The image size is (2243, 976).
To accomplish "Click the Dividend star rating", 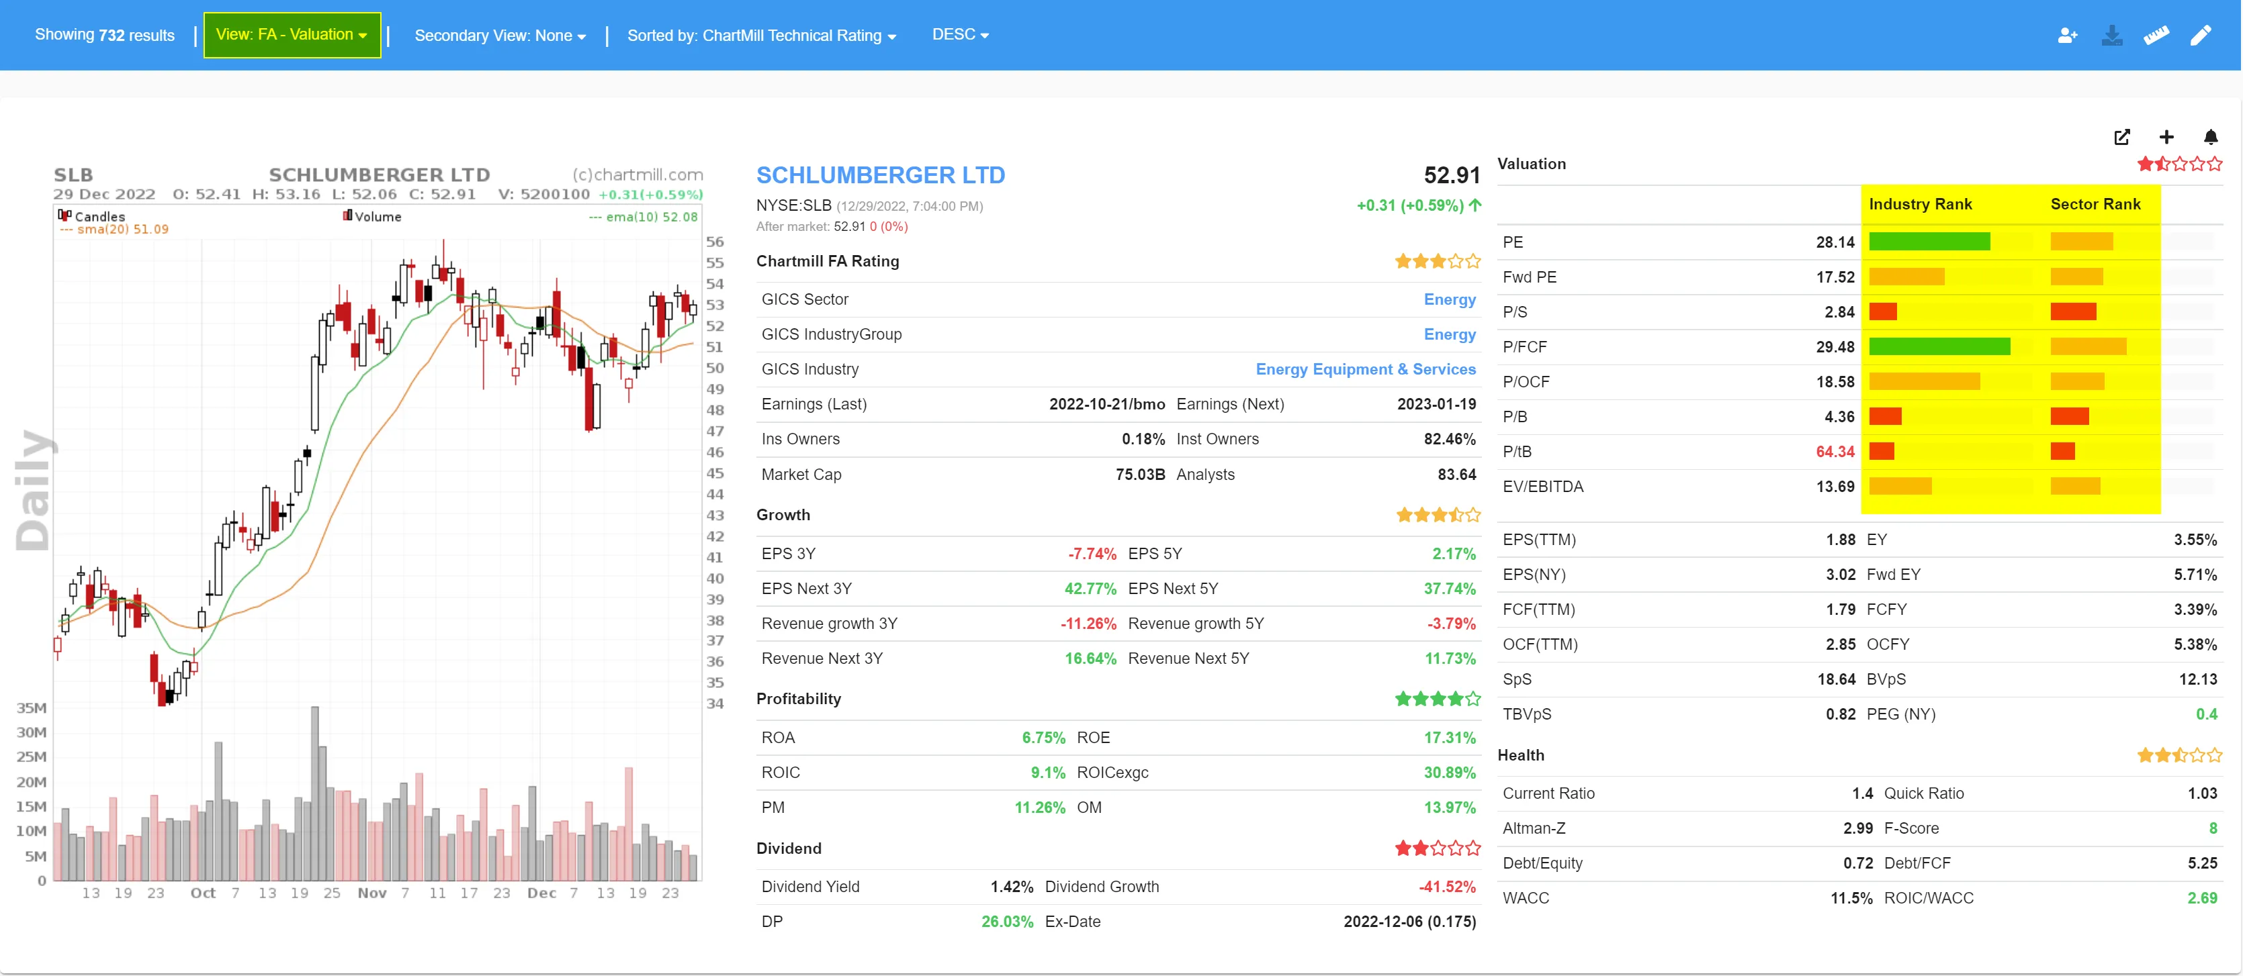I will (1437, 848).
